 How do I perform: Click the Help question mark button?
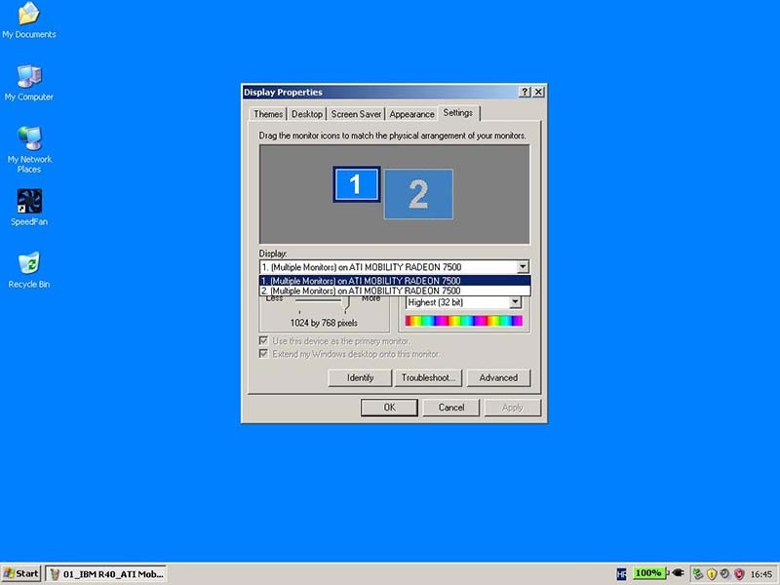pyautogui.click(x=526, y=92)
